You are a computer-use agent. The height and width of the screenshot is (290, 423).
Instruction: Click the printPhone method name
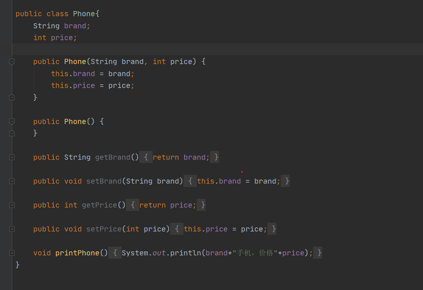click(x=77, y=253)
